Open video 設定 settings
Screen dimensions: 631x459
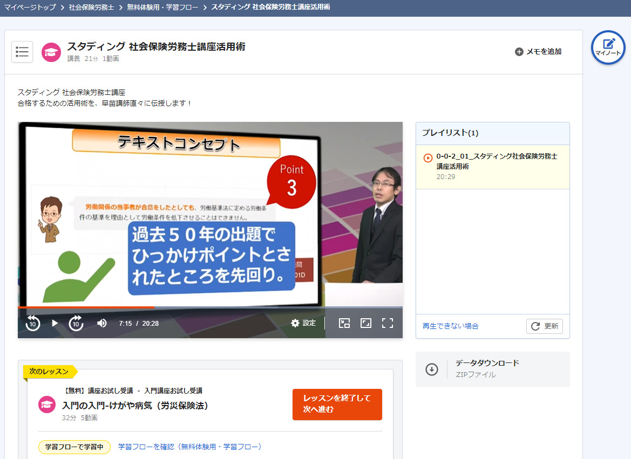point(303,323)
